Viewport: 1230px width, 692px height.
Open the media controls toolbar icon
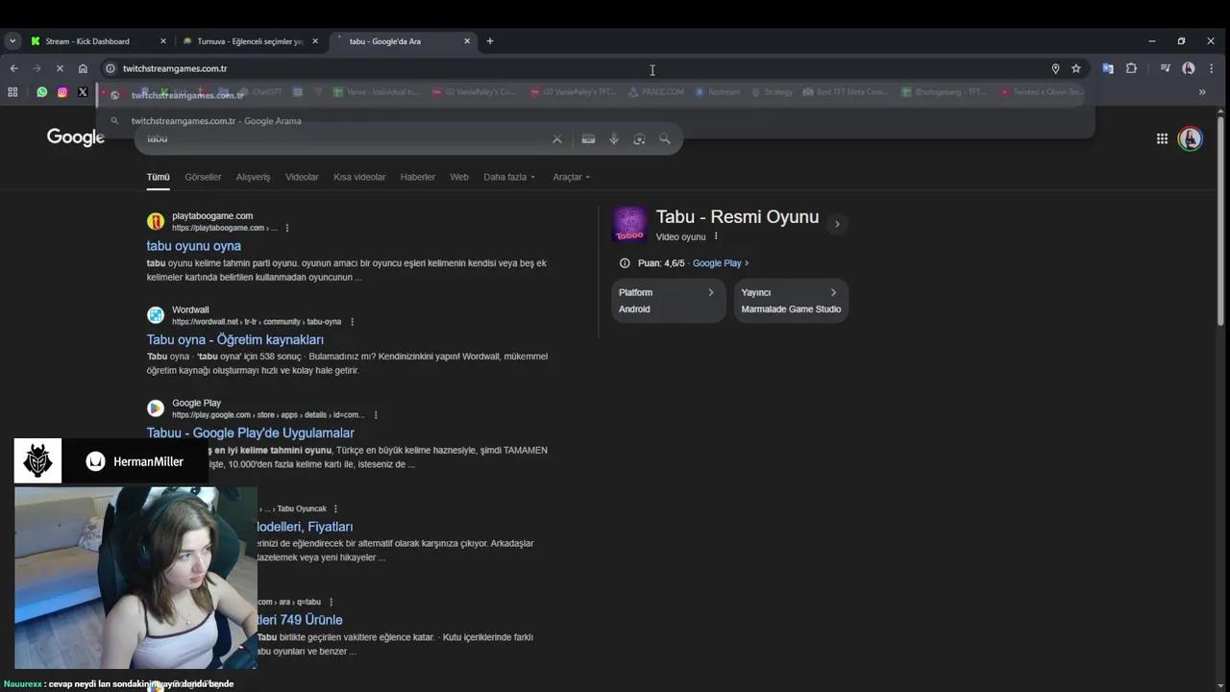(1165, 68)
